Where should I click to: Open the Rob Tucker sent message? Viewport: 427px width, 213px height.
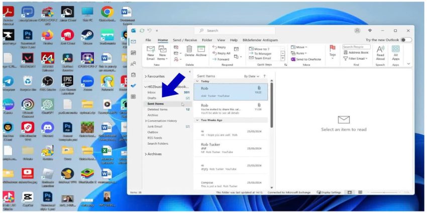[x=232, y=148]
